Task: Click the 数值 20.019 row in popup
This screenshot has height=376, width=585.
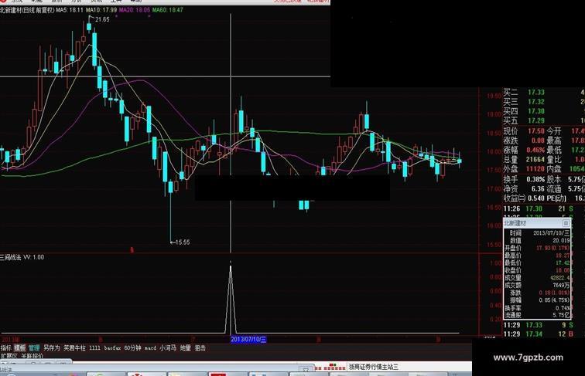Action: [537, 240]
